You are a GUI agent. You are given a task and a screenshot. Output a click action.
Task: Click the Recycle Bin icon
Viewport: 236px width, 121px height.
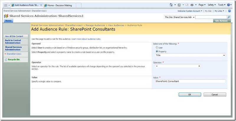click(6, 60)
